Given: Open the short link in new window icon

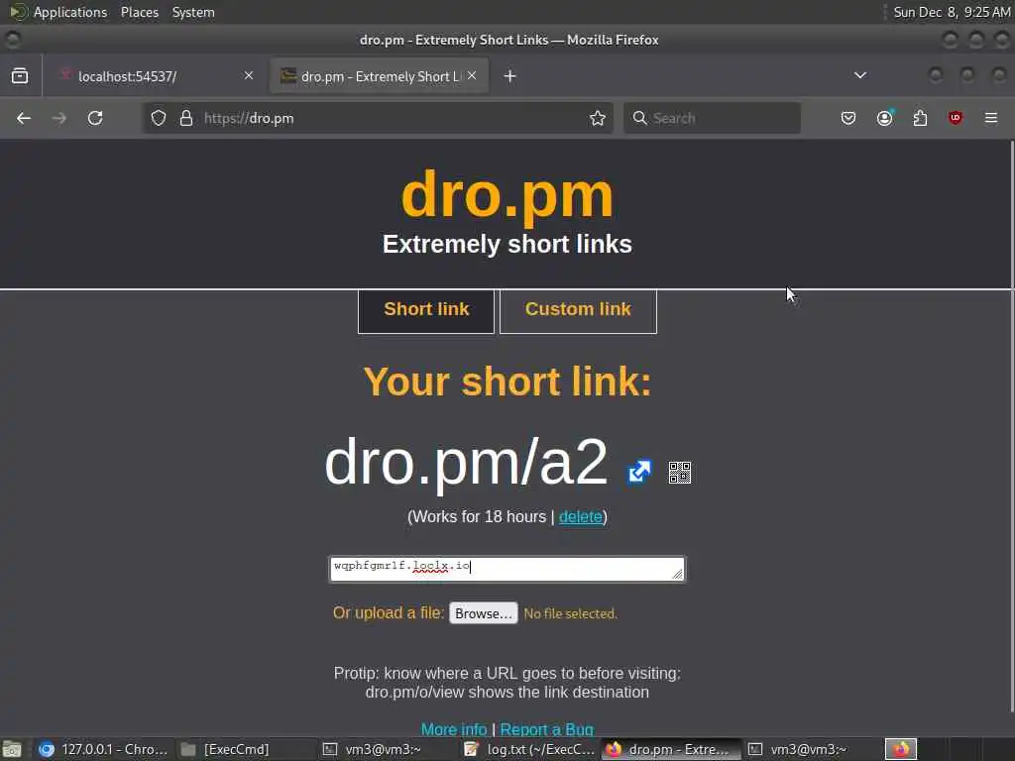Looking at the screenshot, I should pos(639,471).
